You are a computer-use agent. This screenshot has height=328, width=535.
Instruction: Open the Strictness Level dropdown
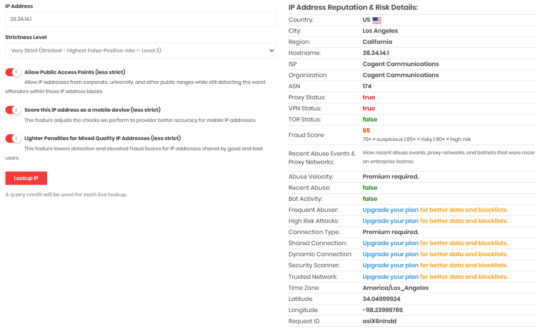click(141, 51)
